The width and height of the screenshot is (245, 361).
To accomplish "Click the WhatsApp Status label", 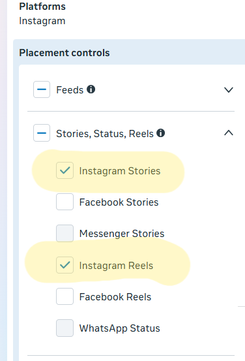I will 119,328.
